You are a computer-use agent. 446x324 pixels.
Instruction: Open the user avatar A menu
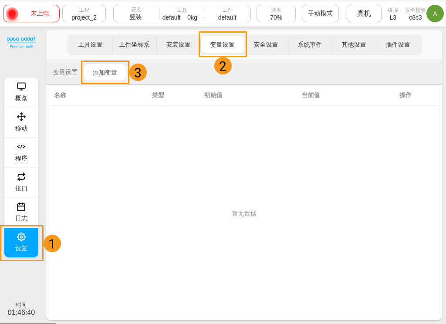pos(435,13)
